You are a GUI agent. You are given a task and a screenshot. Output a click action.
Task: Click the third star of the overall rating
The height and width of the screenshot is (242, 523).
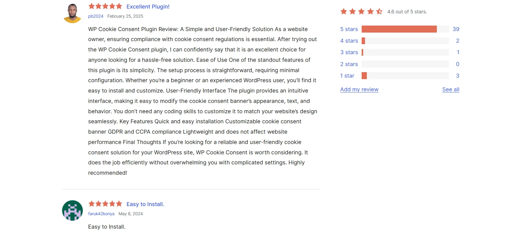point(361,11)
